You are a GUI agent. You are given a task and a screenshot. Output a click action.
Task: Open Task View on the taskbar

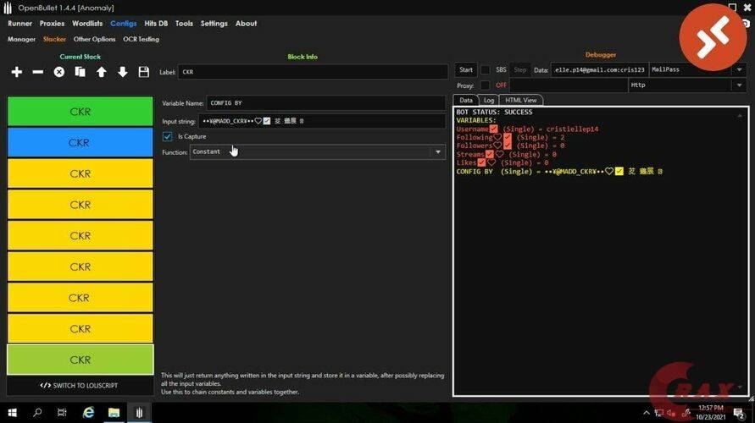click(x=62, y=413)
